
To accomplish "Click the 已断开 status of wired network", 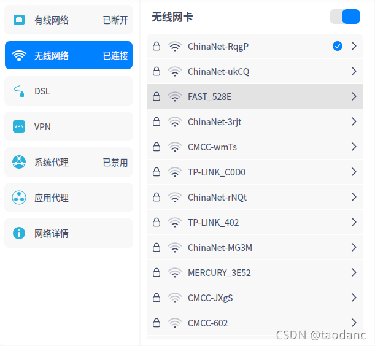I will tap(115, 20).
